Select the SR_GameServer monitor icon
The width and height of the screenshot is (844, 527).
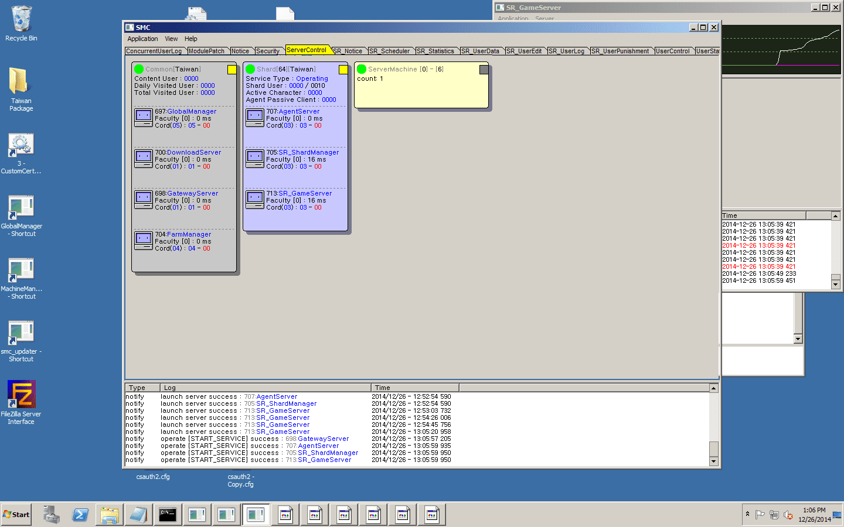click(x=255, y=199)
